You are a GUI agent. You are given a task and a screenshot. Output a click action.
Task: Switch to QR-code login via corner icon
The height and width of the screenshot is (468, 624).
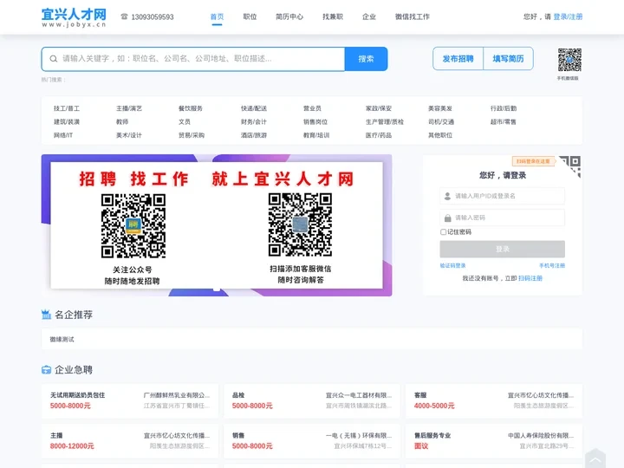point(571,166)
